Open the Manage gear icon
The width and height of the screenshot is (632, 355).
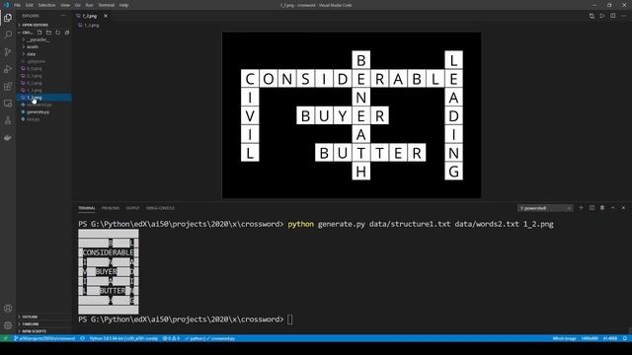8,325
